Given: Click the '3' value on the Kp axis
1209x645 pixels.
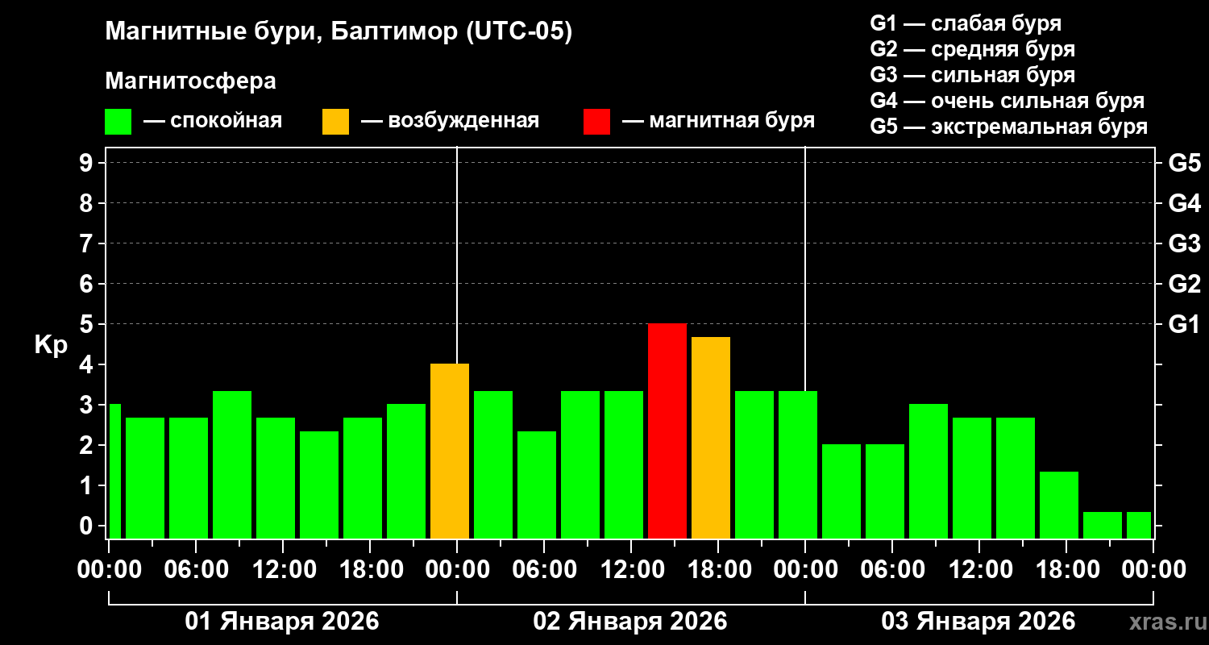Looking at the screenshot, I should [x=88, y=405].
